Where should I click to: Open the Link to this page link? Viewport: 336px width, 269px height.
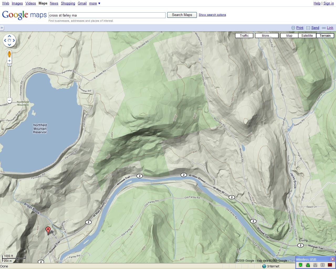(330, 28)
